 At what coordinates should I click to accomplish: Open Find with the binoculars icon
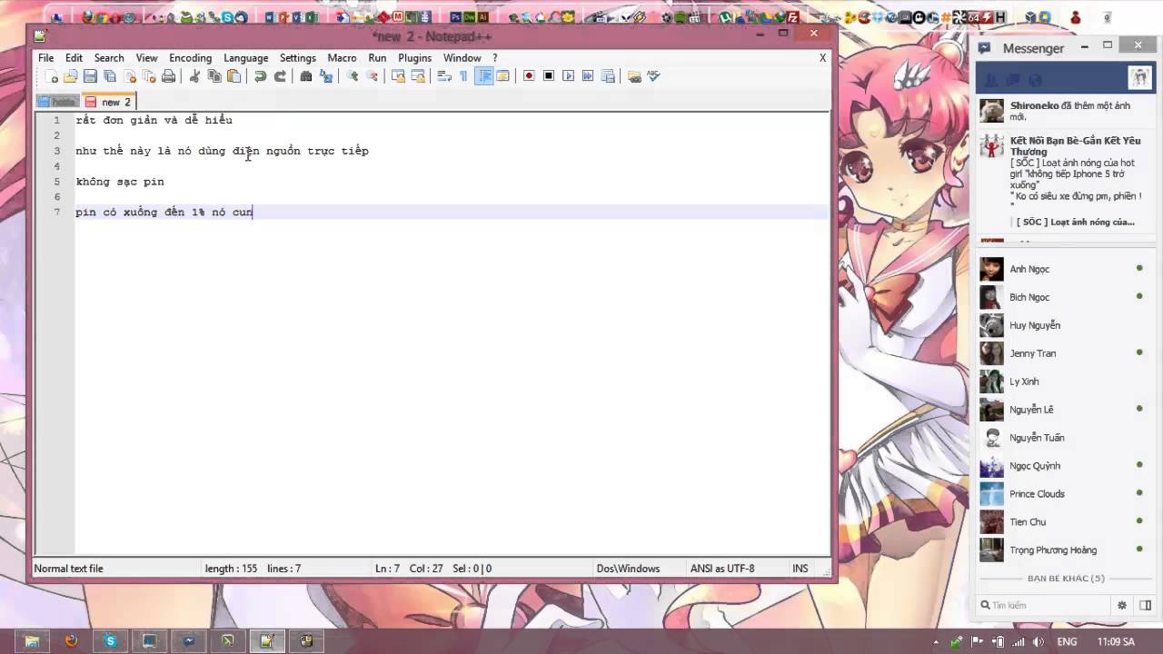[306, 76]
